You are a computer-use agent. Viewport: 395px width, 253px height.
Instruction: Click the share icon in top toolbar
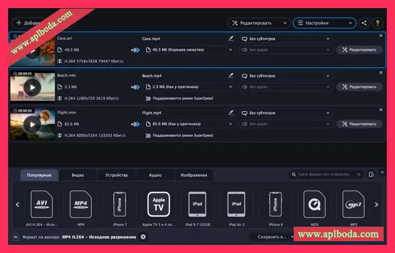point(365,23)
